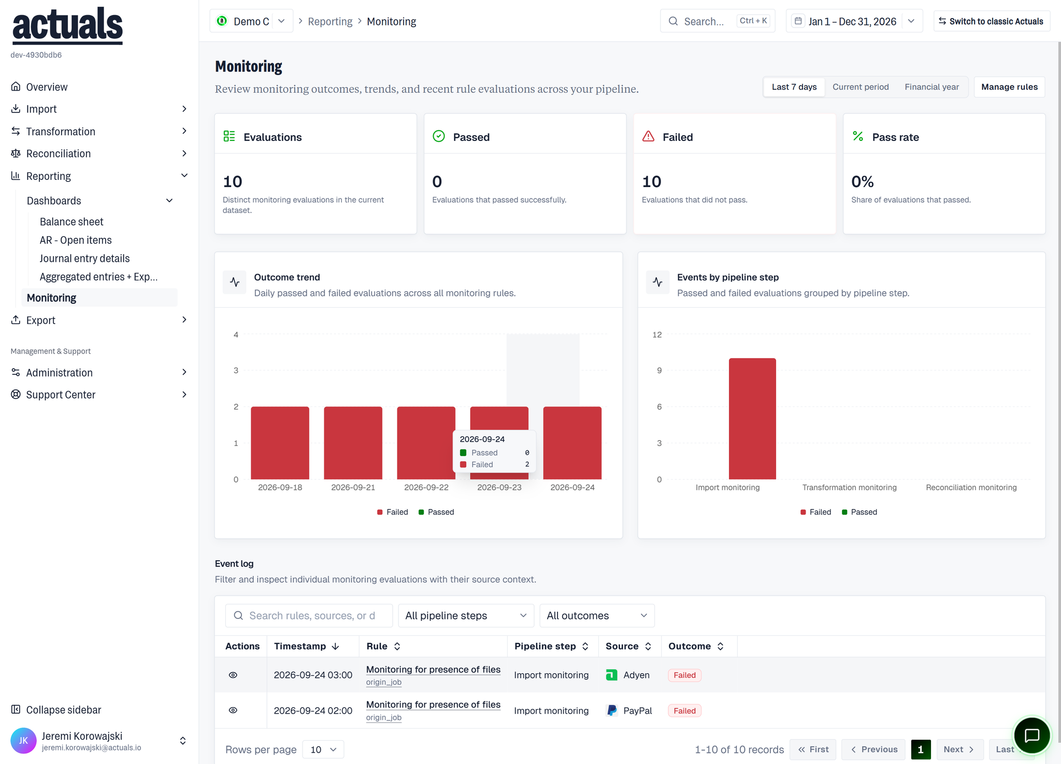The width and height of the screenshot is (1061, 764).
Task: Select the Last 7 days tab
Action: tap(794, 87)
